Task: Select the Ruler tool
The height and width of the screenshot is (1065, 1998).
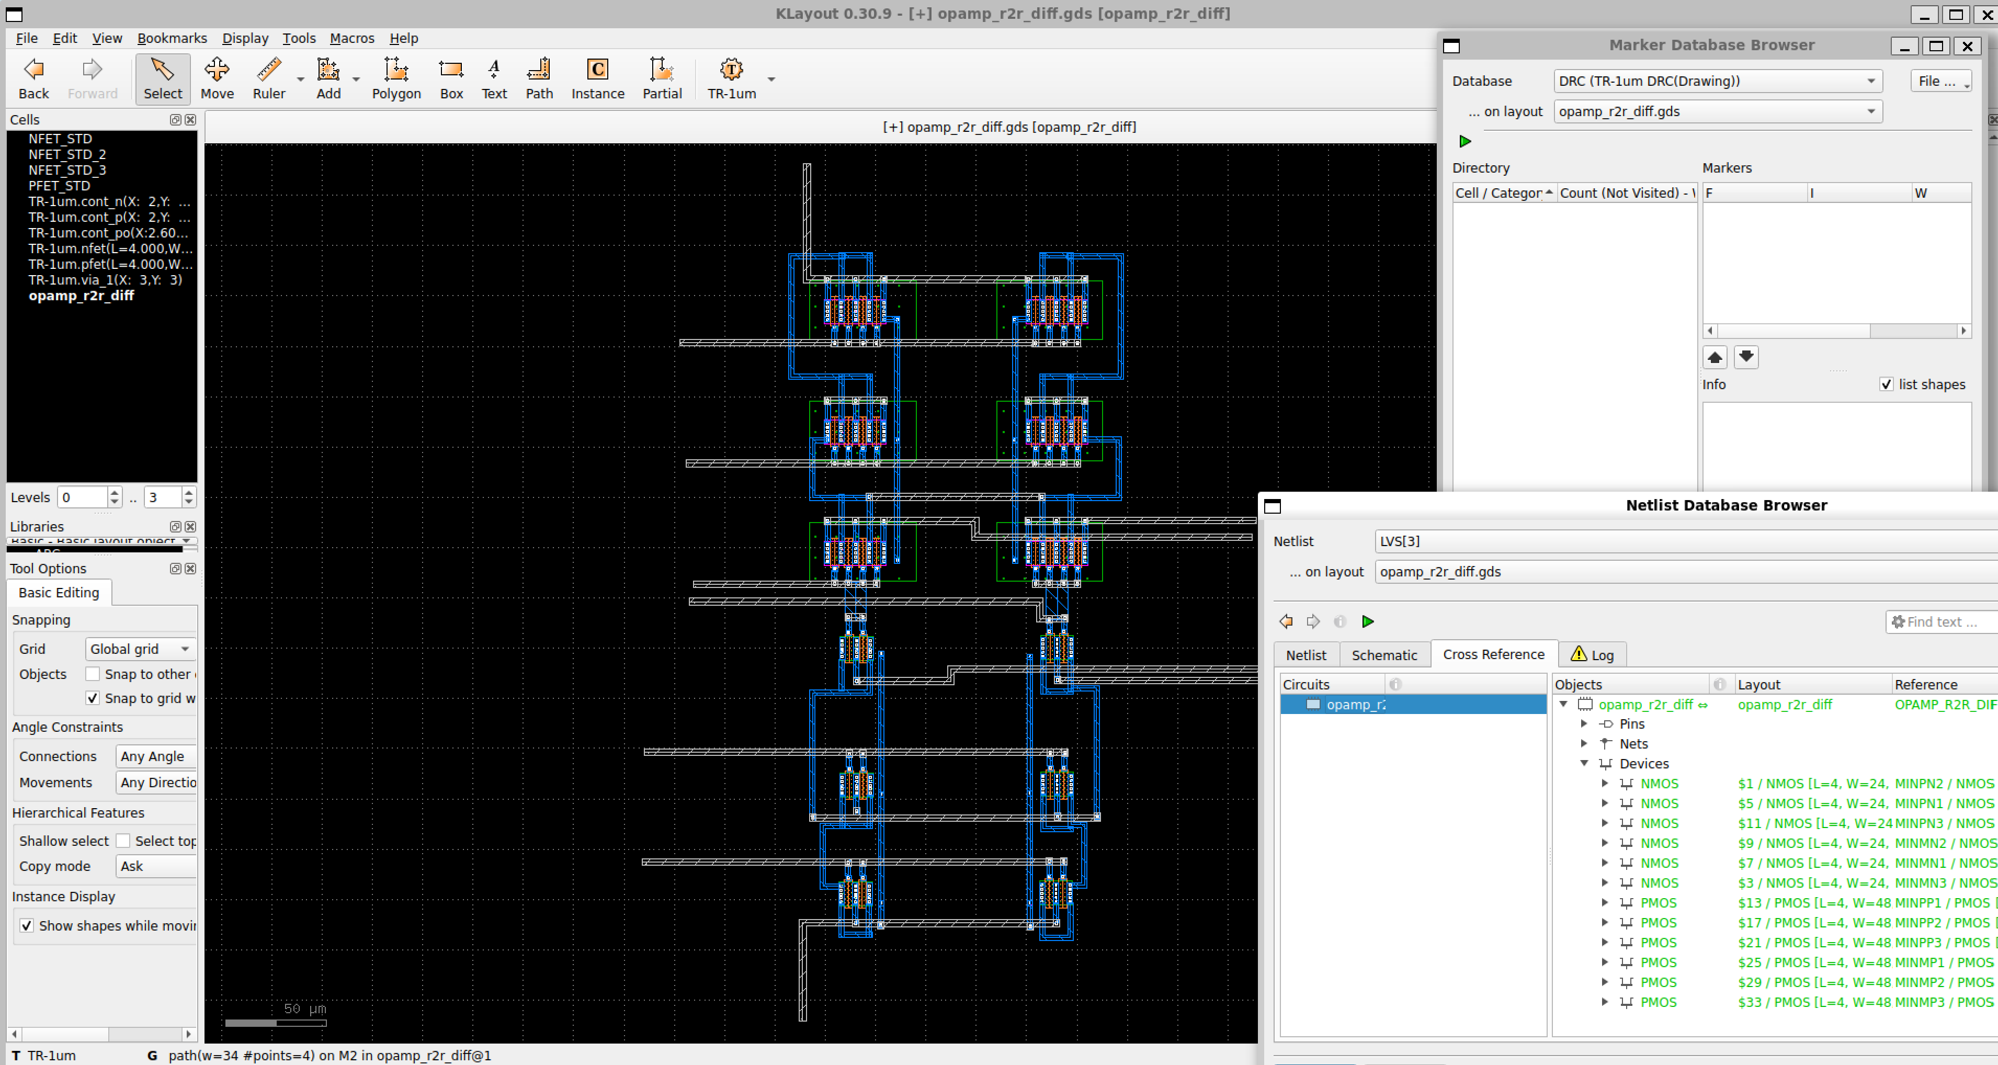Action: click(268, 79)
